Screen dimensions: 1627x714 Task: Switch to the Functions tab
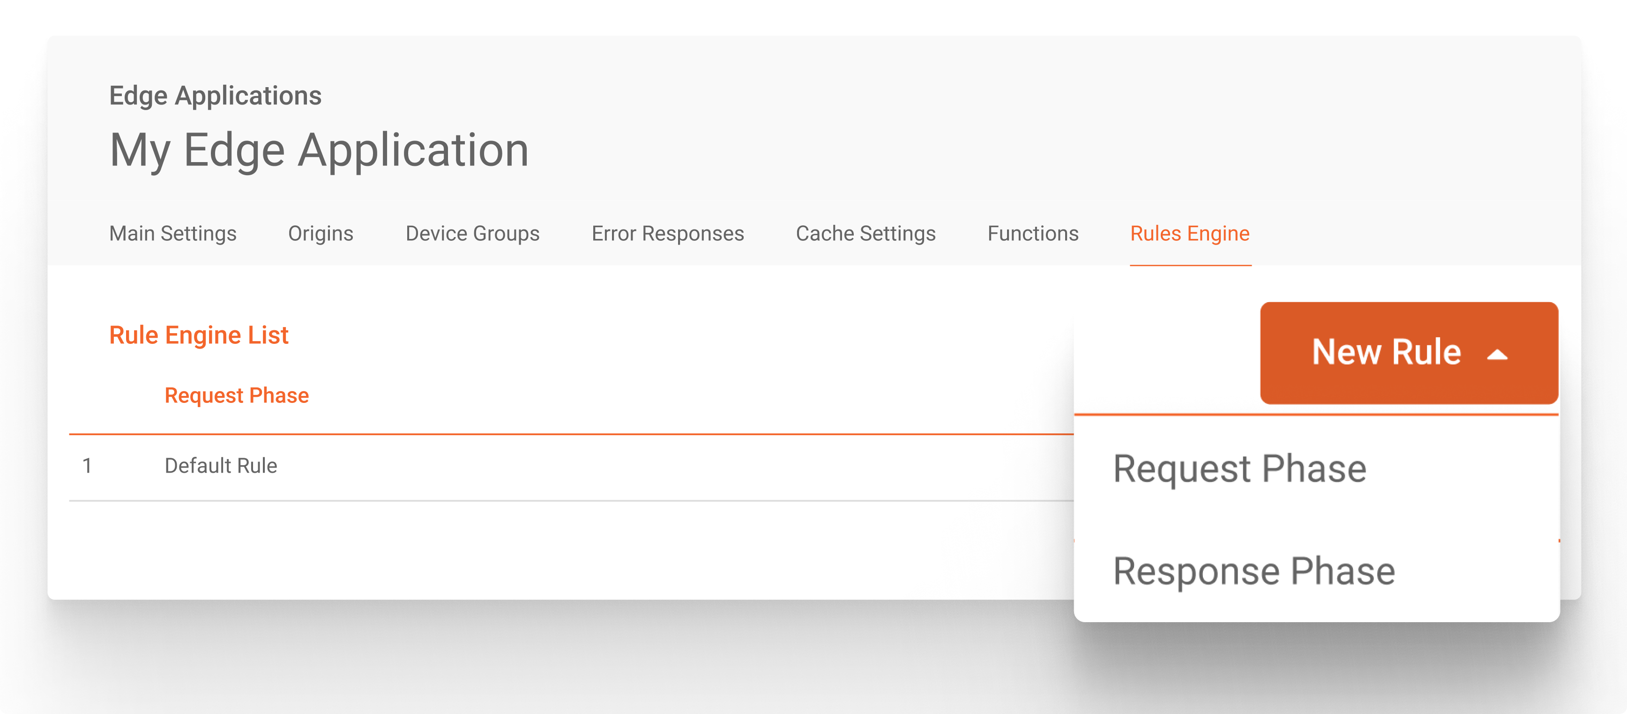coord(1033,234)
